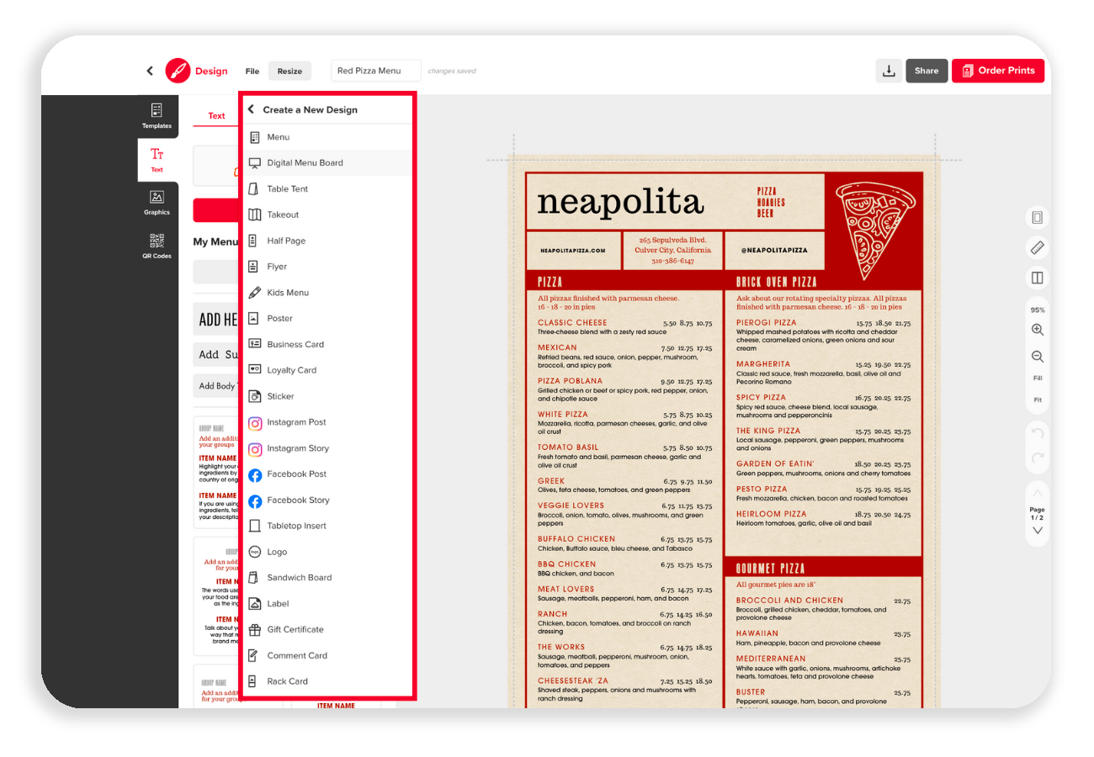The height and width of the screenshot is (757, 1094).
Task: Open the Graphics sidebar panel
Action: (x=157, y=203)
